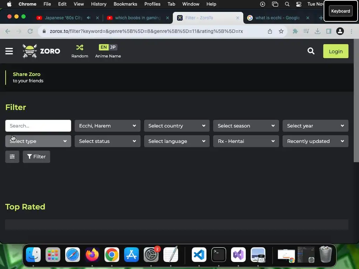Open Chrome extensions puzzle icon

click(x=295, y=31)
